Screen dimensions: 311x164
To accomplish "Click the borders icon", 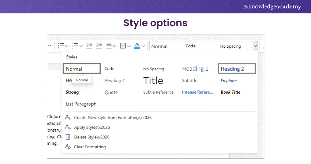I will 123,46.
